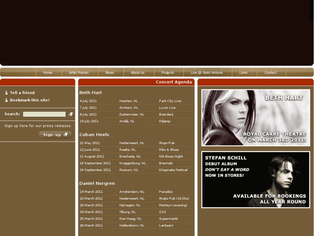Select the Lantaarn venue
The image size is (314, 236).
[166, 225]
